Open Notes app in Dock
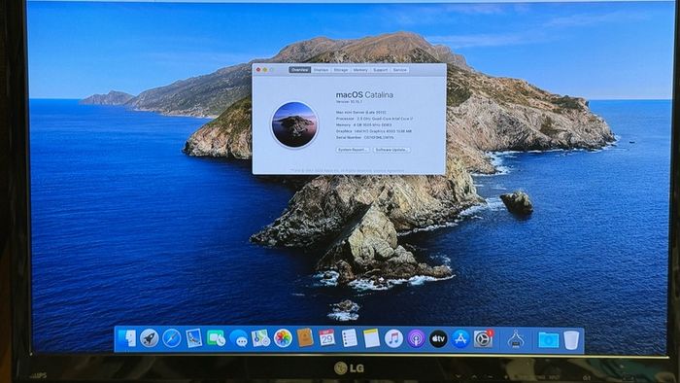The height and width of the screenshot is (383, 680). [371, 338]
